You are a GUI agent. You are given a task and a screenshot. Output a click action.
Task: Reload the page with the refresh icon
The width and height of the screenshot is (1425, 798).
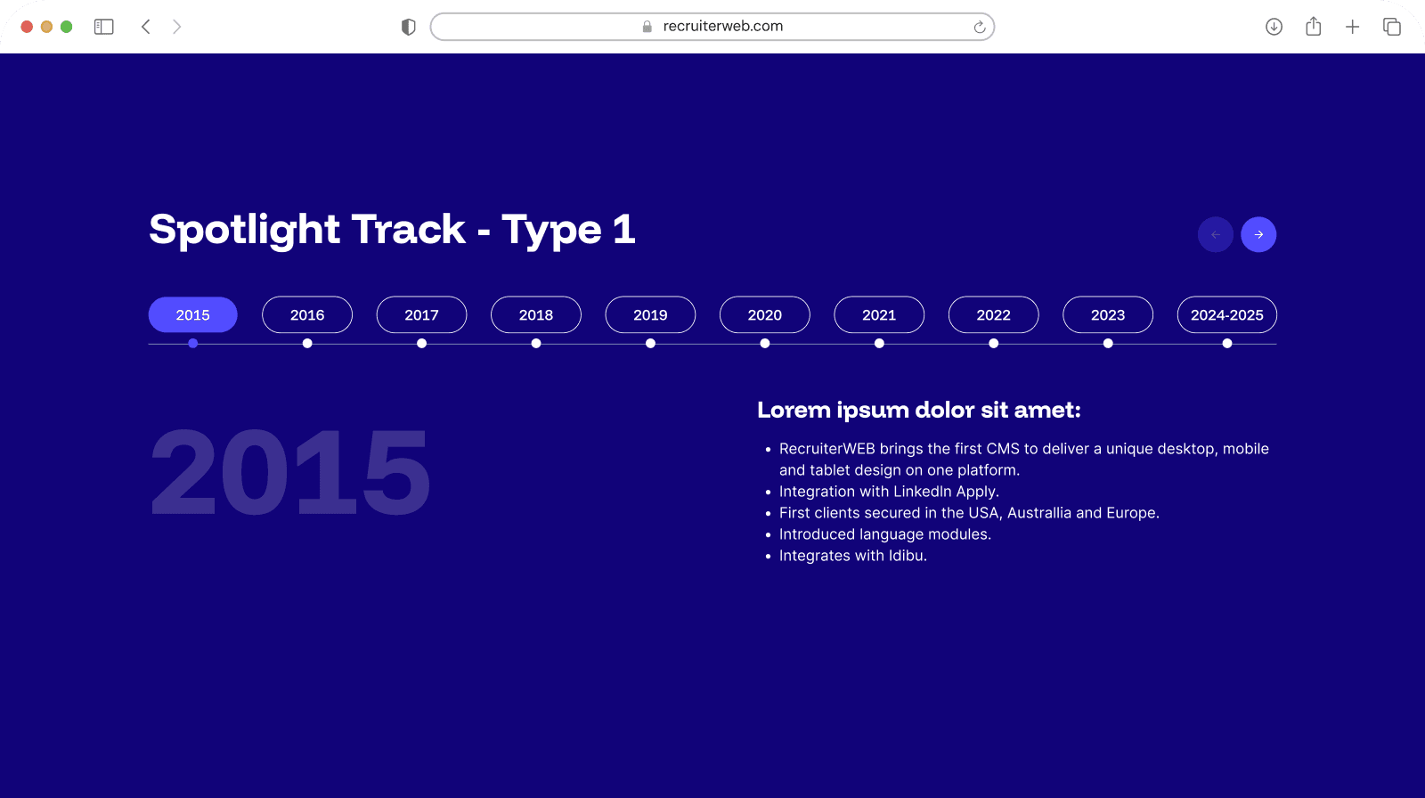point(979,27)
